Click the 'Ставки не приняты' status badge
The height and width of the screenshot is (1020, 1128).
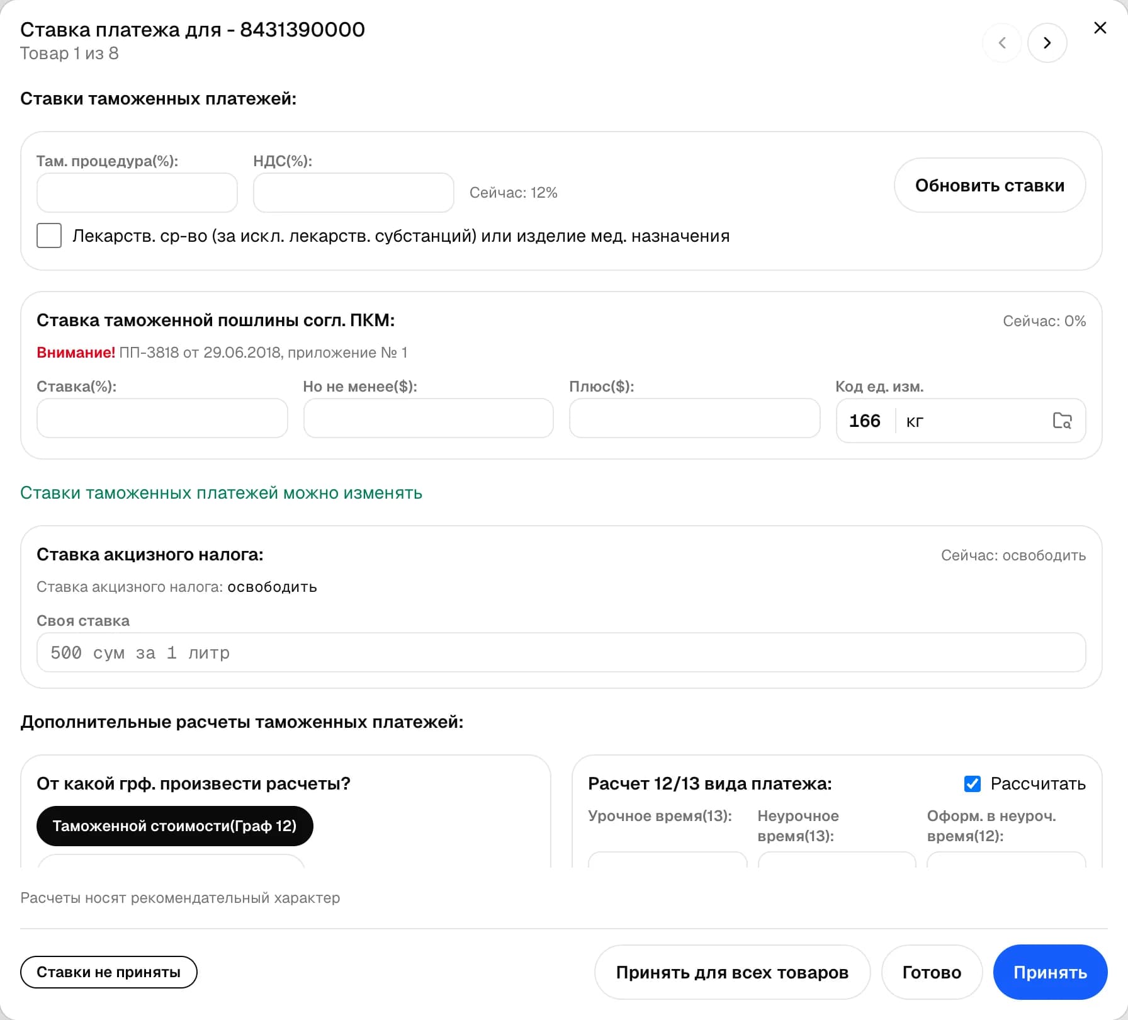point(109,972)
